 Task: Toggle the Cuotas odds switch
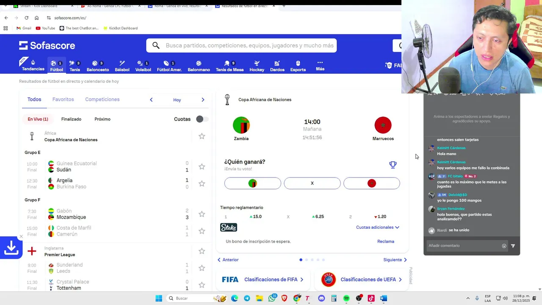(202, 119)
